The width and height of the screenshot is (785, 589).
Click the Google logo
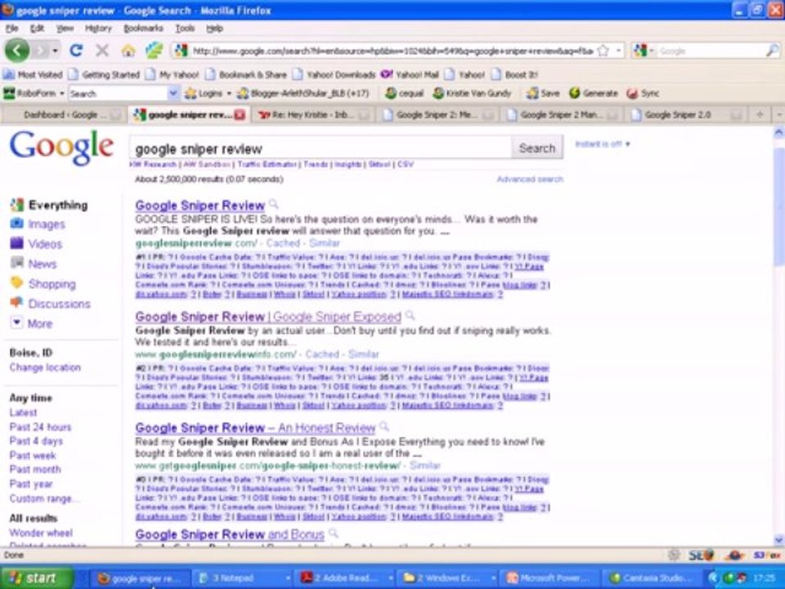point(61,146)
